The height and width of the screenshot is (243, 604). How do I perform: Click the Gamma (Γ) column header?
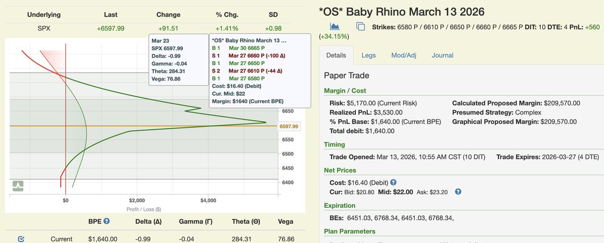tap(197, 221)
